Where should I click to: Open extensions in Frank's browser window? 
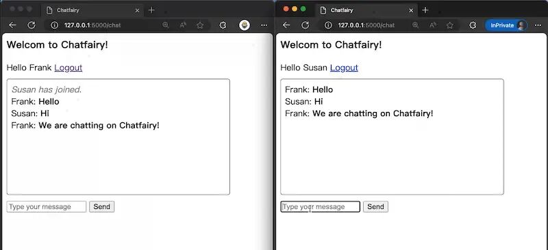click(223, 25)
